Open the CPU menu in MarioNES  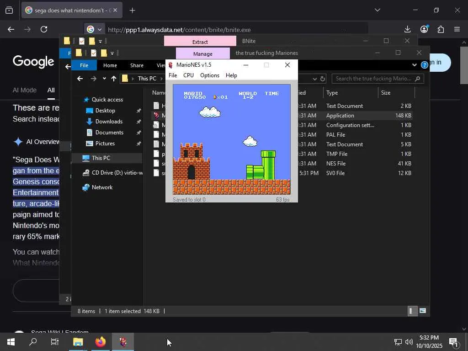click(188, 75)
